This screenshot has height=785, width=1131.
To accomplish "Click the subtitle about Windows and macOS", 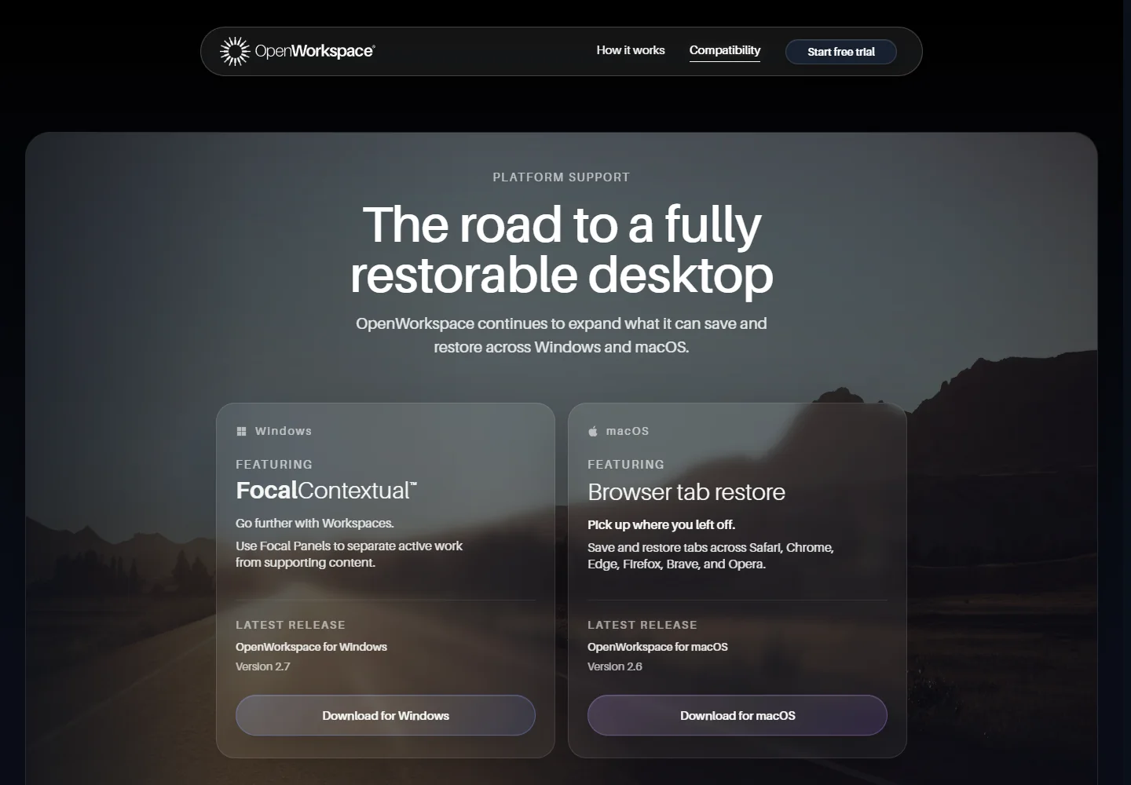I will pyautogui.click(x=562, y=335).
